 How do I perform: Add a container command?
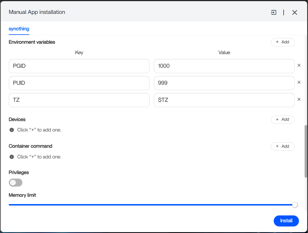[283, 146]
